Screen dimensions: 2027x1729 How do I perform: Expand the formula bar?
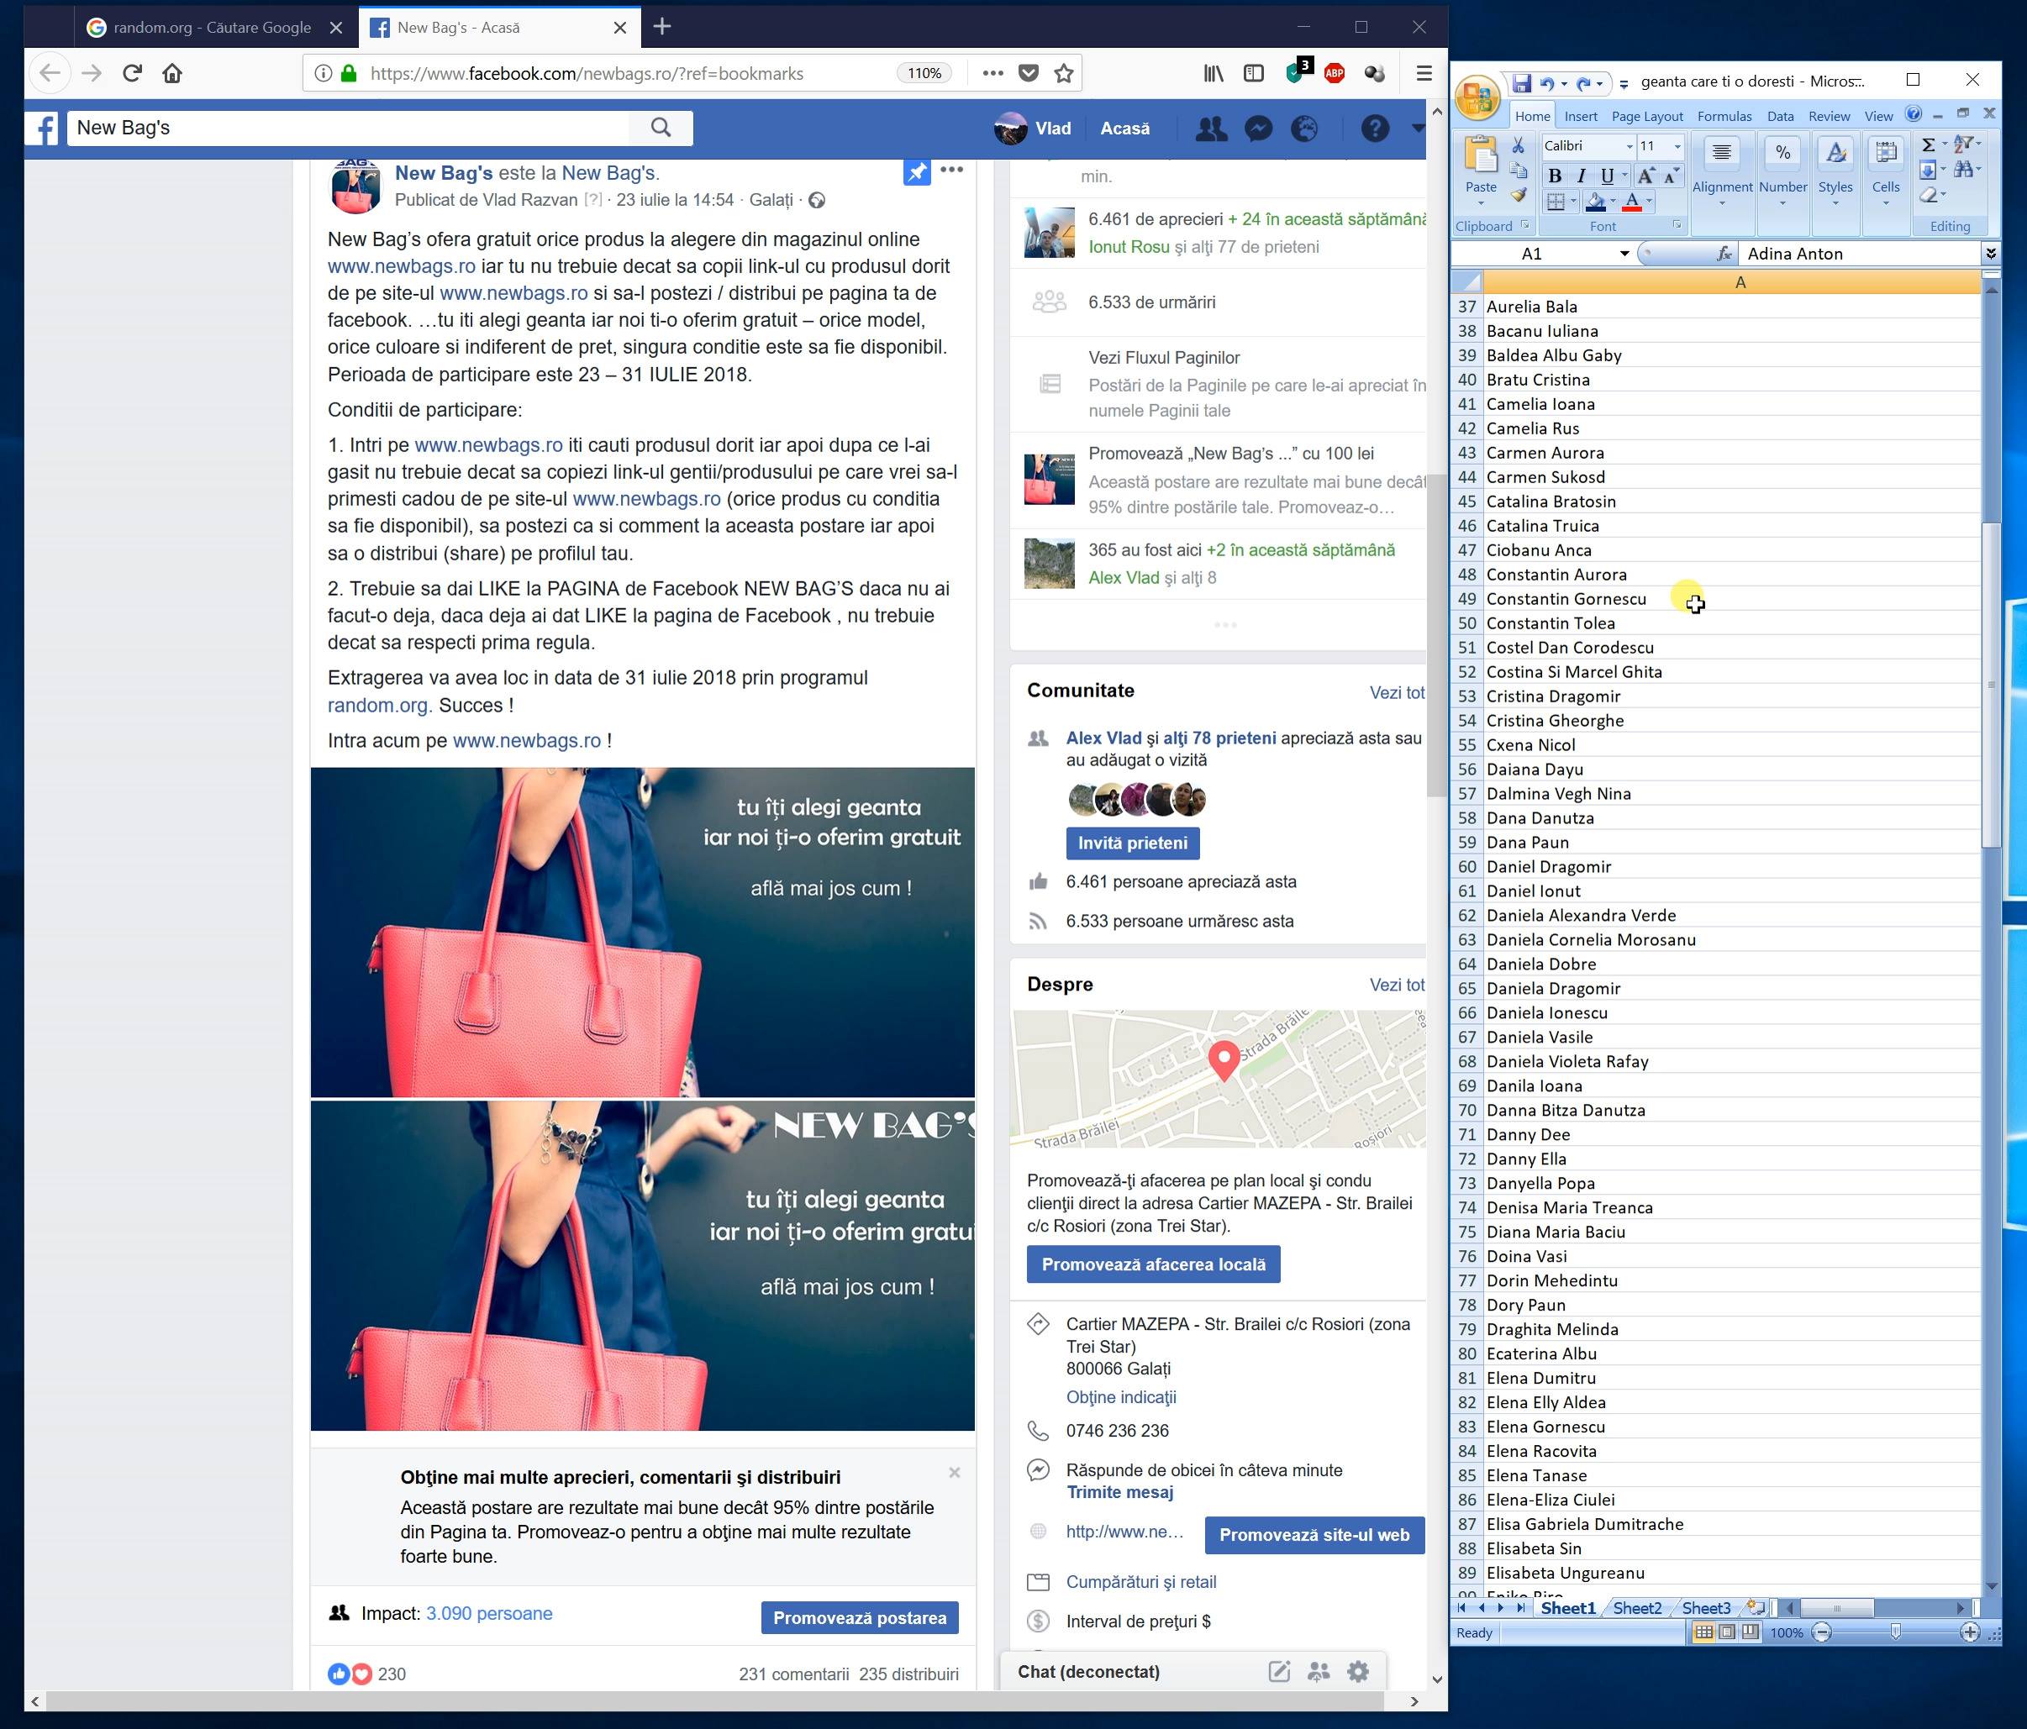pyautogui.click(x=1990, y=255)
